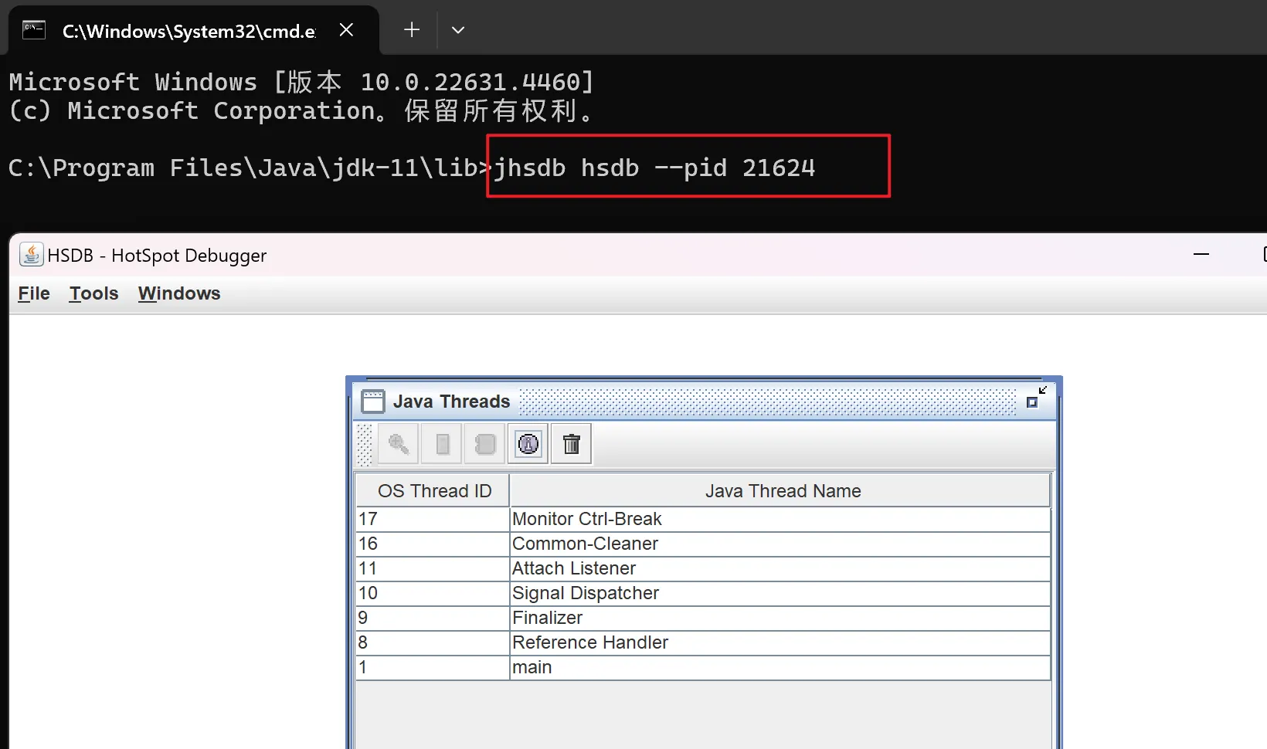Click the cmd terminal tab icon
1267x749 pixels.
34,30
